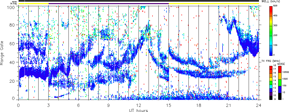
Task: Click the x-axis tick label 18 under plot
Action: click(199, 105)
